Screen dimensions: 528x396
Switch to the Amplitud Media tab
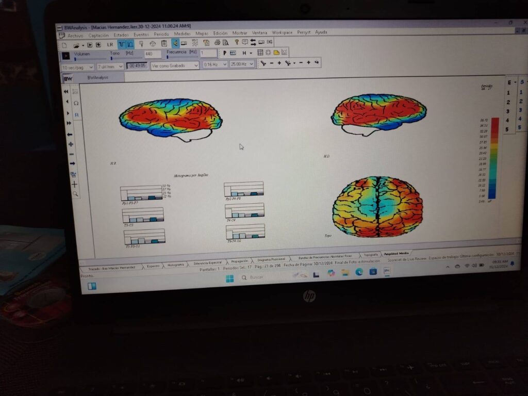[x=395, y=253]
